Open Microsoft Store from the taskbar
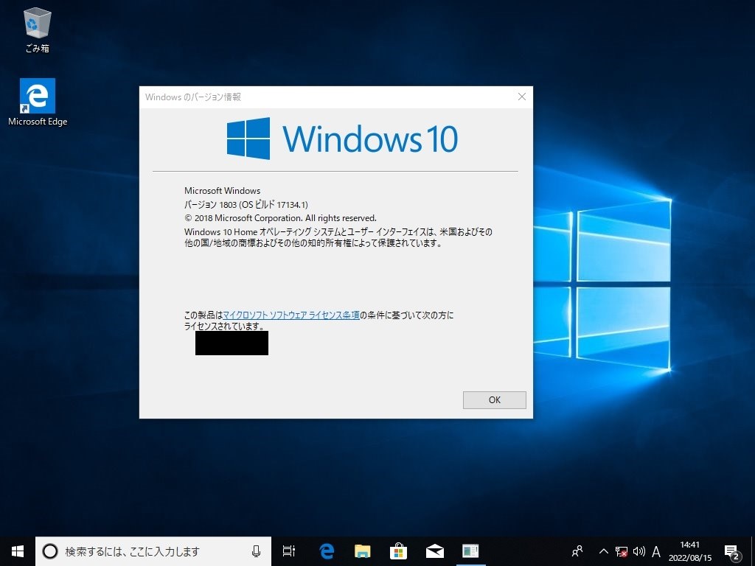The width and height of the screenshot is (755, 566). coord(399,551)
